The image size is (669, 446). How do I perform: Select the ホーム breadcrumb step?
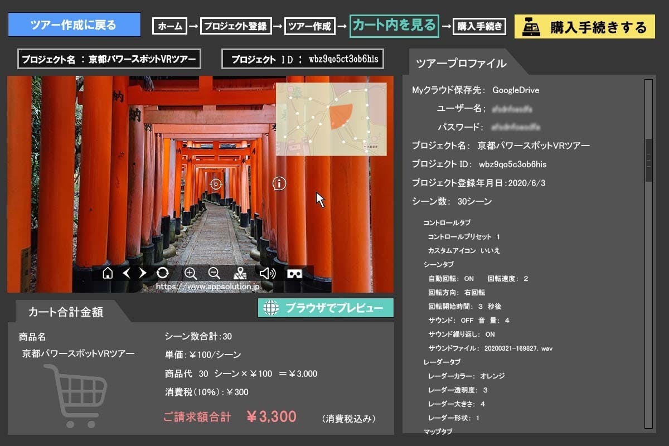tap(169, 26)
